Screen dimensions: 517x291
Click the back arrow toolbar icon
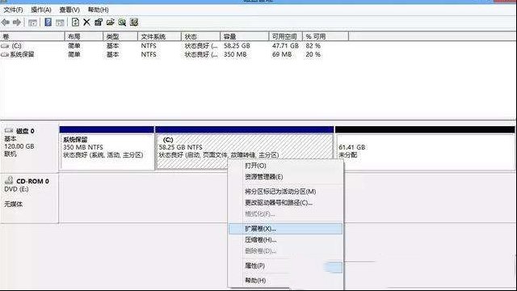[6, 23]
